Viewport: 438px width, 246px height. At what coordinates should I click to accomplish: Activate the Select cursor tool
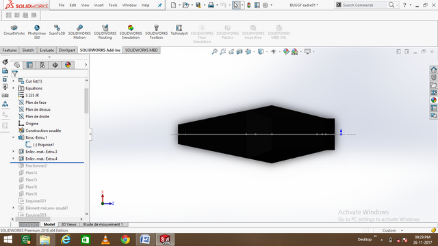(236, 5)
